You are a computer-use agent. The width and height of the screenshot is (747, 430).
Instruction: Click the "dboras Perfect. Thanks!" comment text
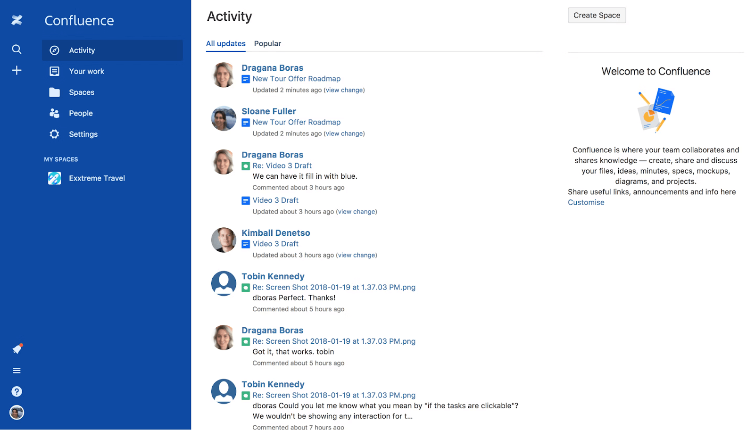tap(294, 298)
